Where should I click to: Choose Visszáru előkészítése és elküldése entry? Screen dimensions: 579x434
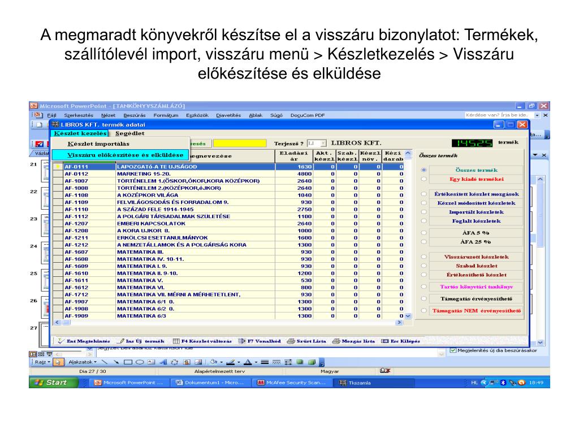(120, 155)
